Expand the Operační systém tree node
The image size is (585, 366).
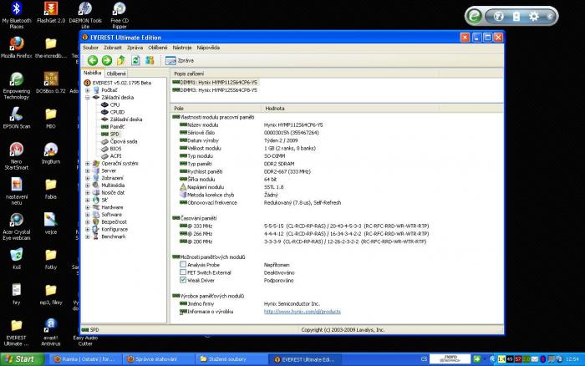pyautogui.click(x=88, y=163)
